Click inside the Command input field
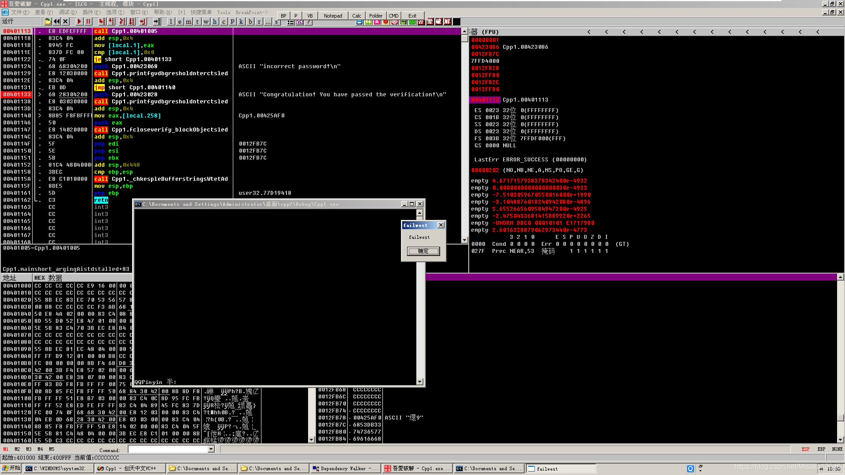Screen dimensions: 845x475 click(x=168, y=449)
